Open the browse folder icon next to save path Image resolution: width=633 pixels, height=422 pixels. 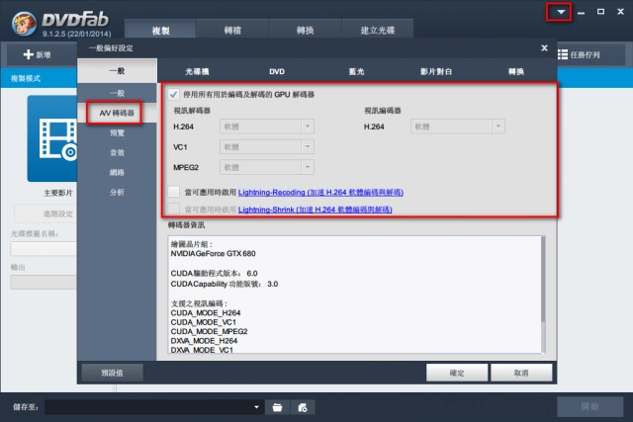point(277,407)
